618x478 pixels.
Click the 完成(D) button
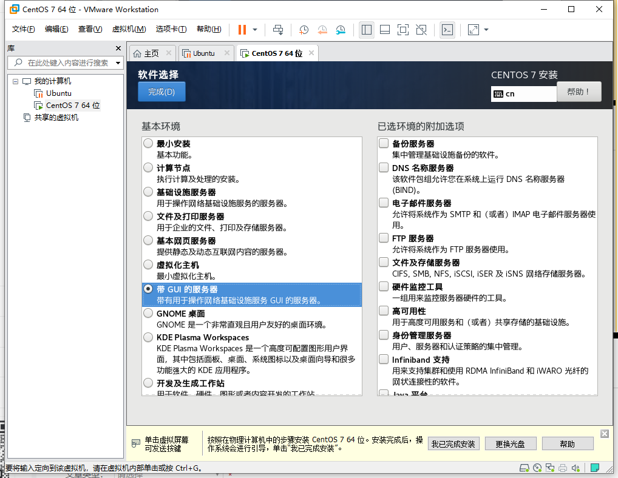pos(161,92)
